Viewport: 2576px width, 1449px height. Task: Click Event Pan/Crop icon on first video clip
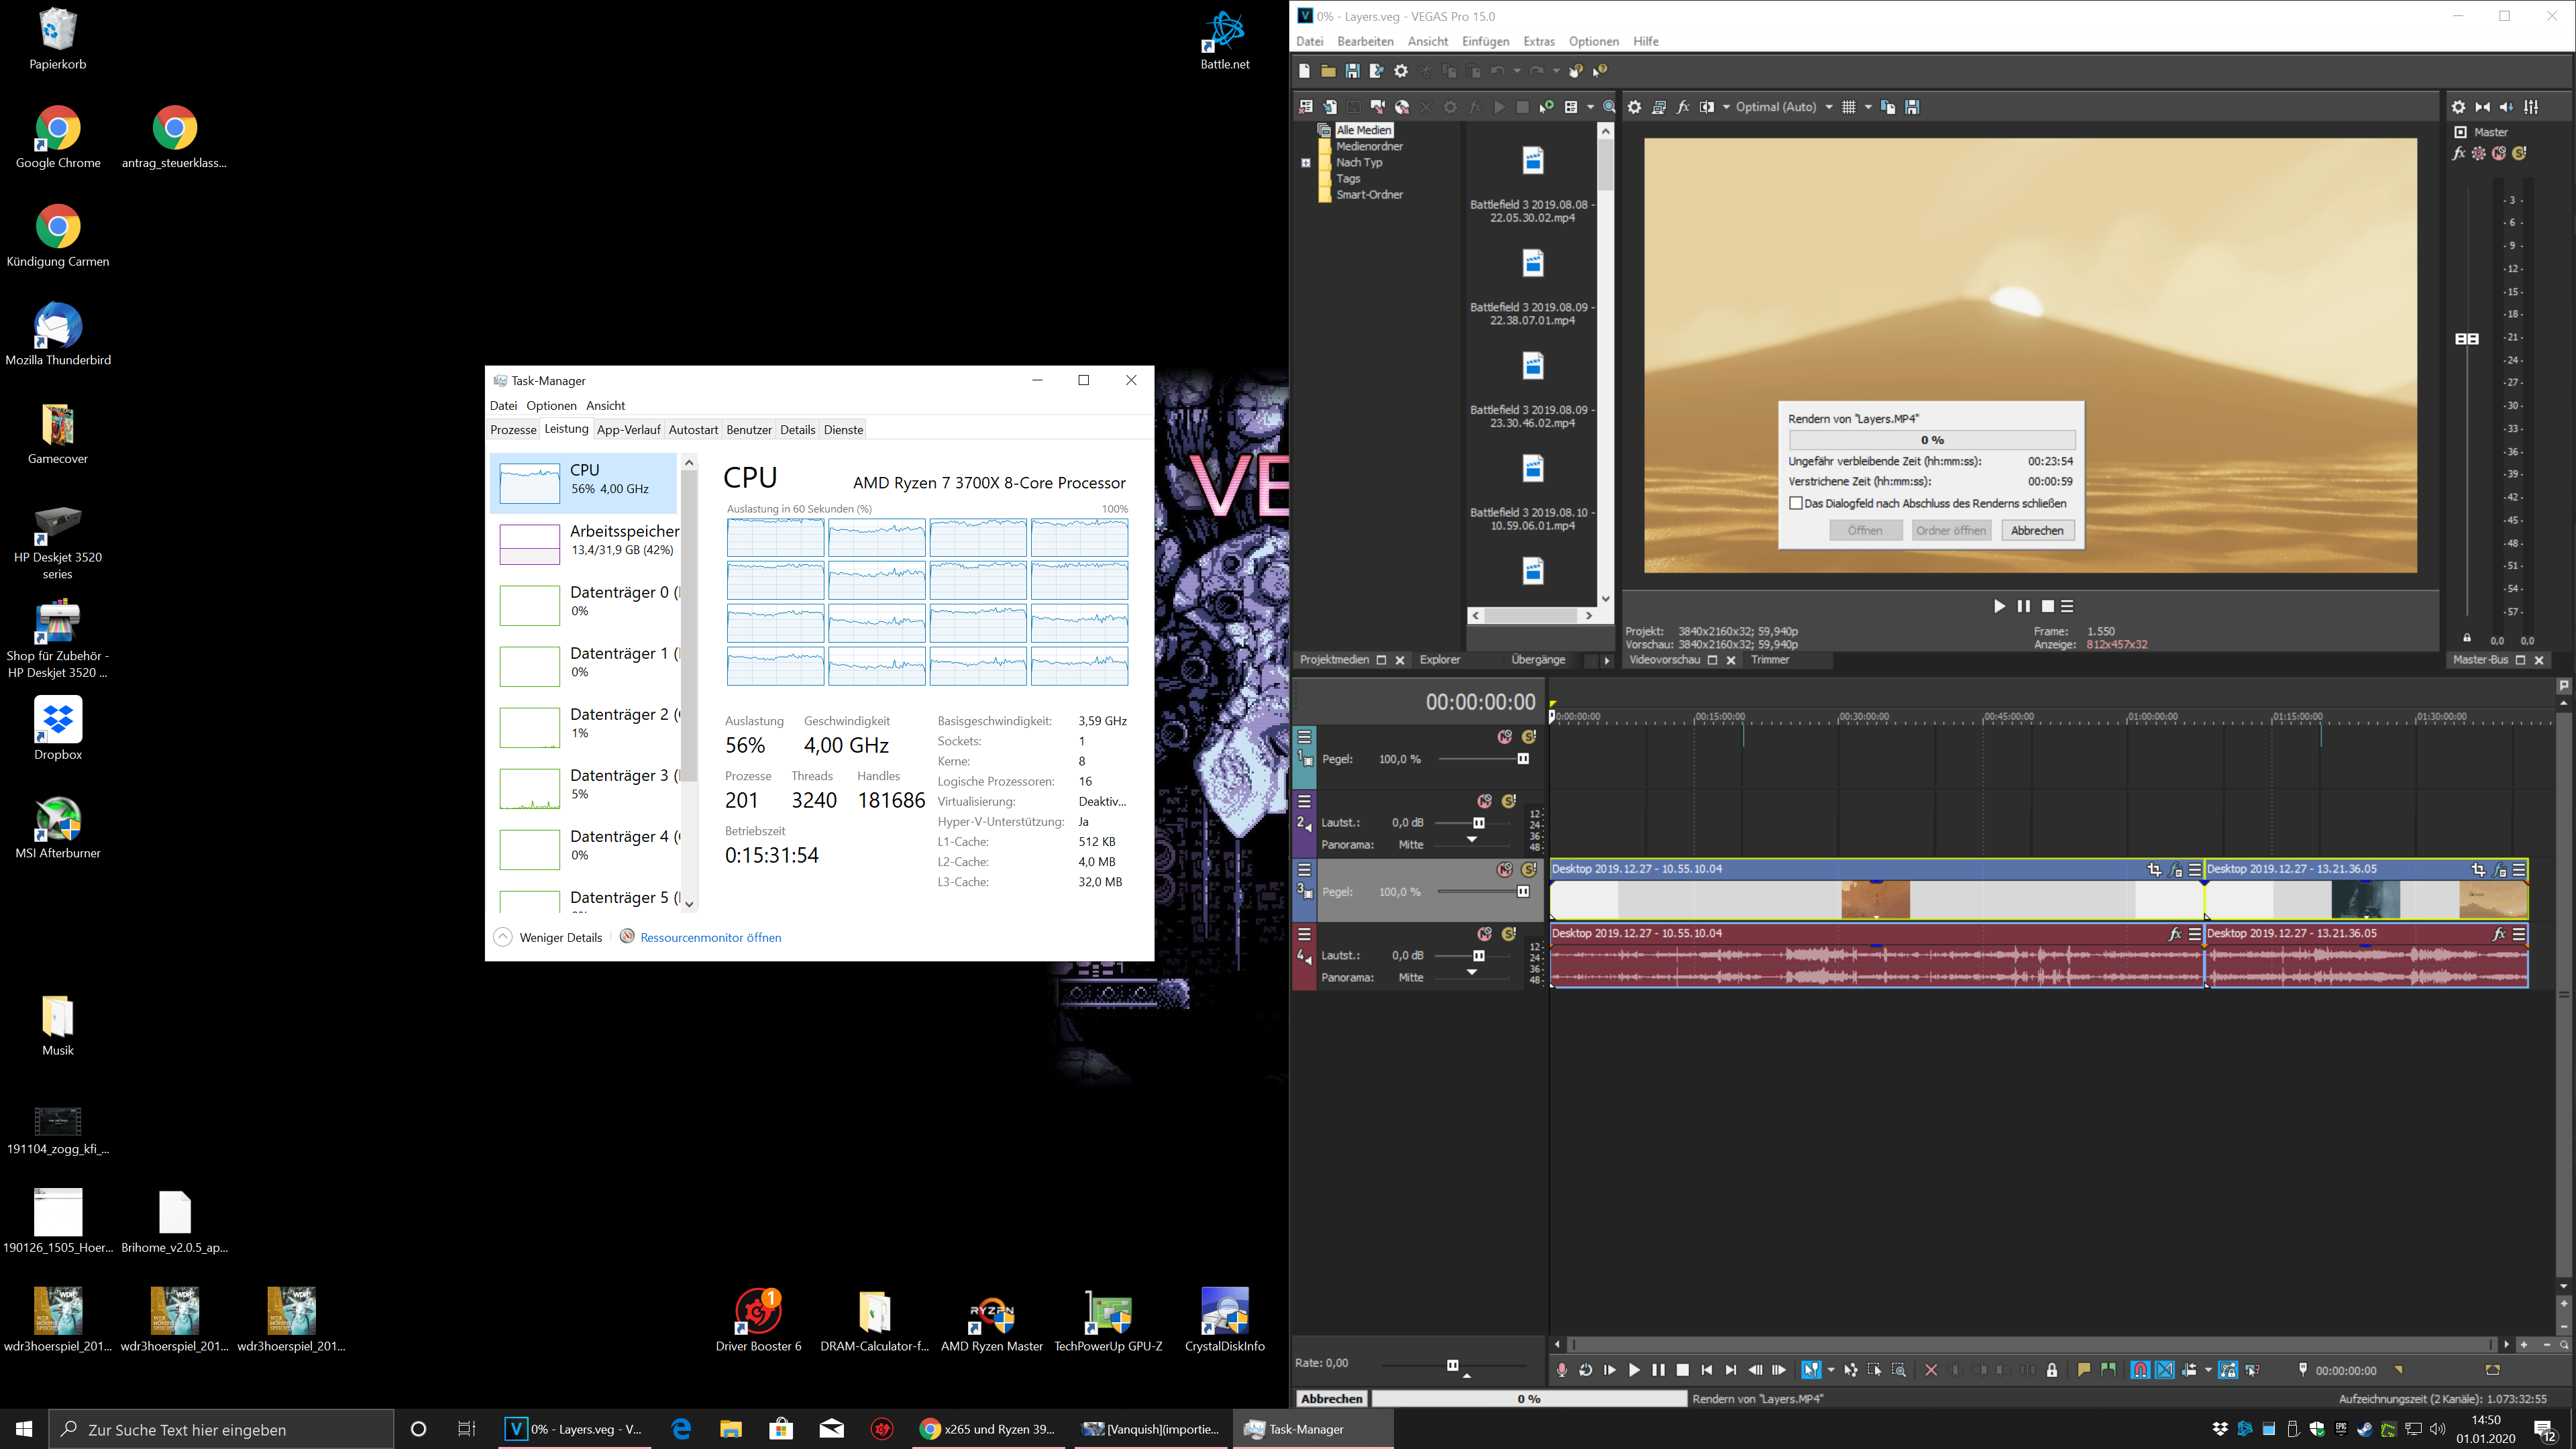pyautogui.click(x=2154, y=870)
